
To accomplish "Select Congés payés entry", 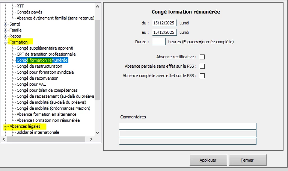I will (x=29, y=12).
